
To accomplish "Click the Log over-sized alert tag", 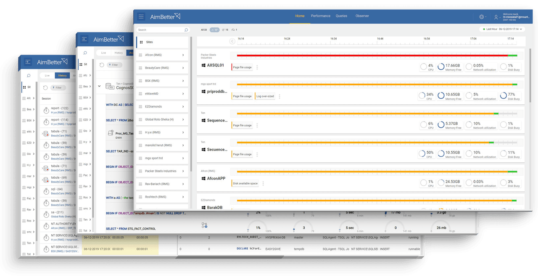I will (x=265, y=96).
